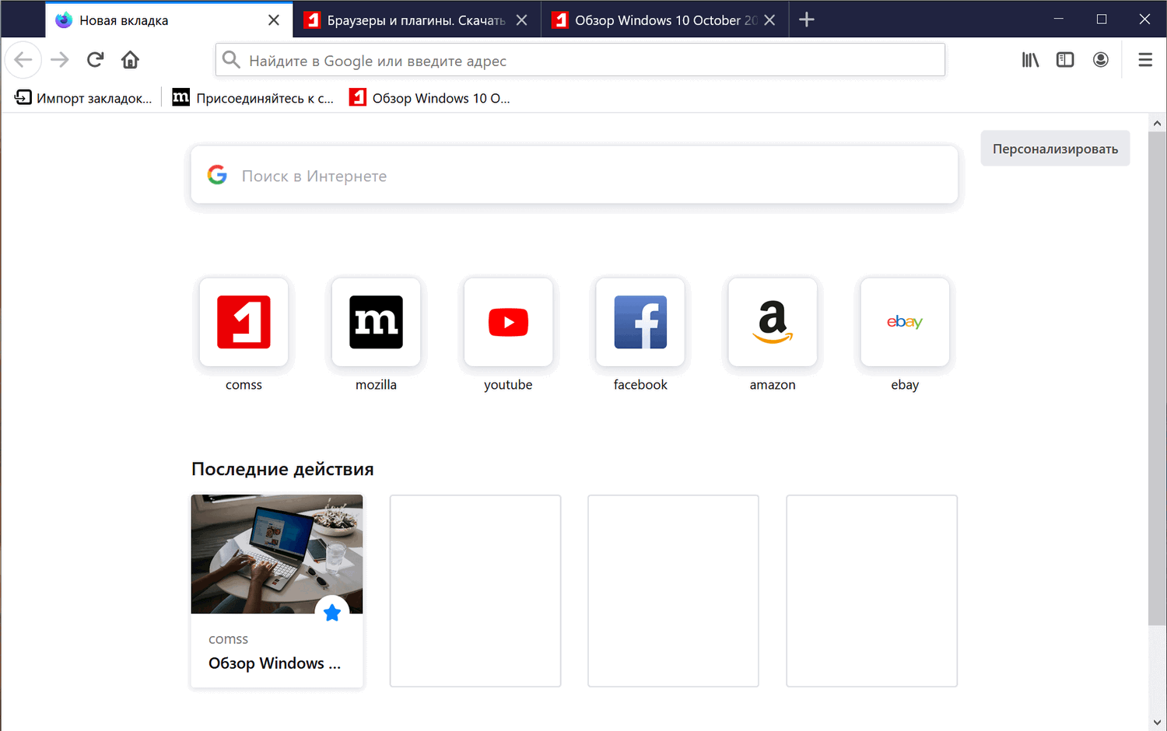This screenshot has width=1167, height=731.
Task: Close the Новая вкладка tab
Action: (x=274, y=20)
